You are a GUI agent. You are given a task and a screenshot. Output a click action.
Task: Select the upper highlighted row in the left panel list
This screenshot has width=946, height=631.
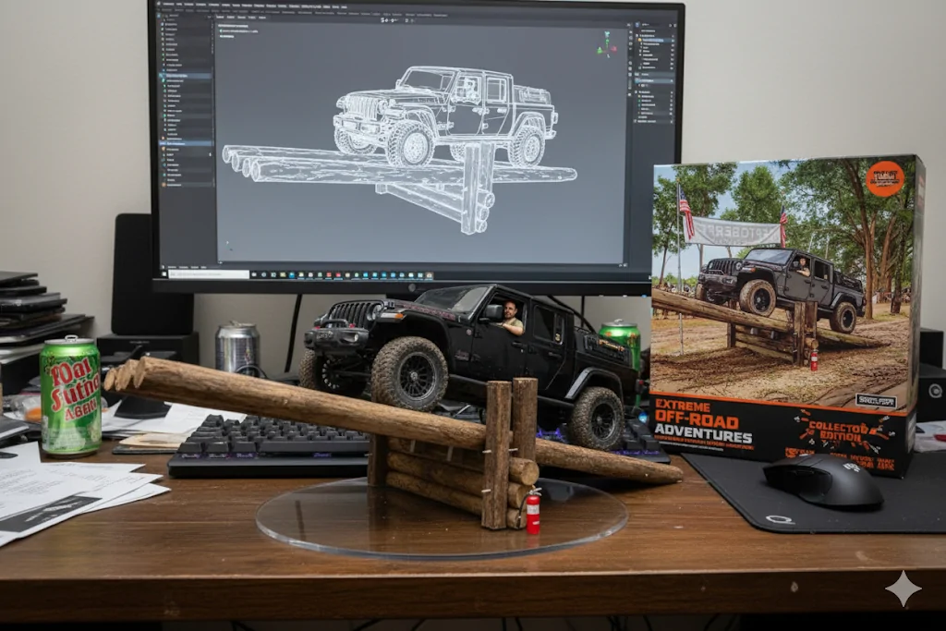185,76
